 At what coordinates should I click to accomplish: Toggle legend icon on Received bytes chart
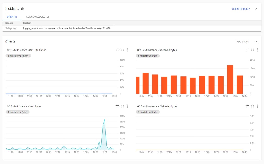click(x=247, y=50)
